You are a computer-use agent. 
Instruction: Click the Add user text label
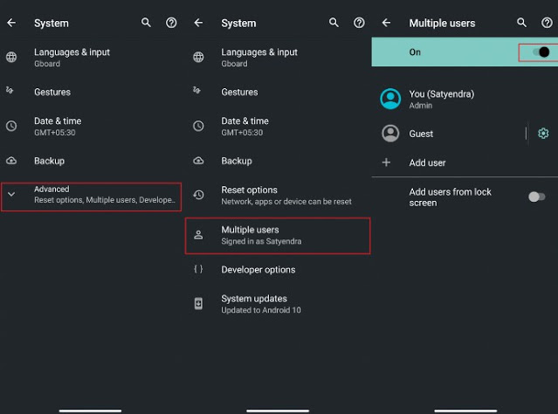(x=427, y=162)
